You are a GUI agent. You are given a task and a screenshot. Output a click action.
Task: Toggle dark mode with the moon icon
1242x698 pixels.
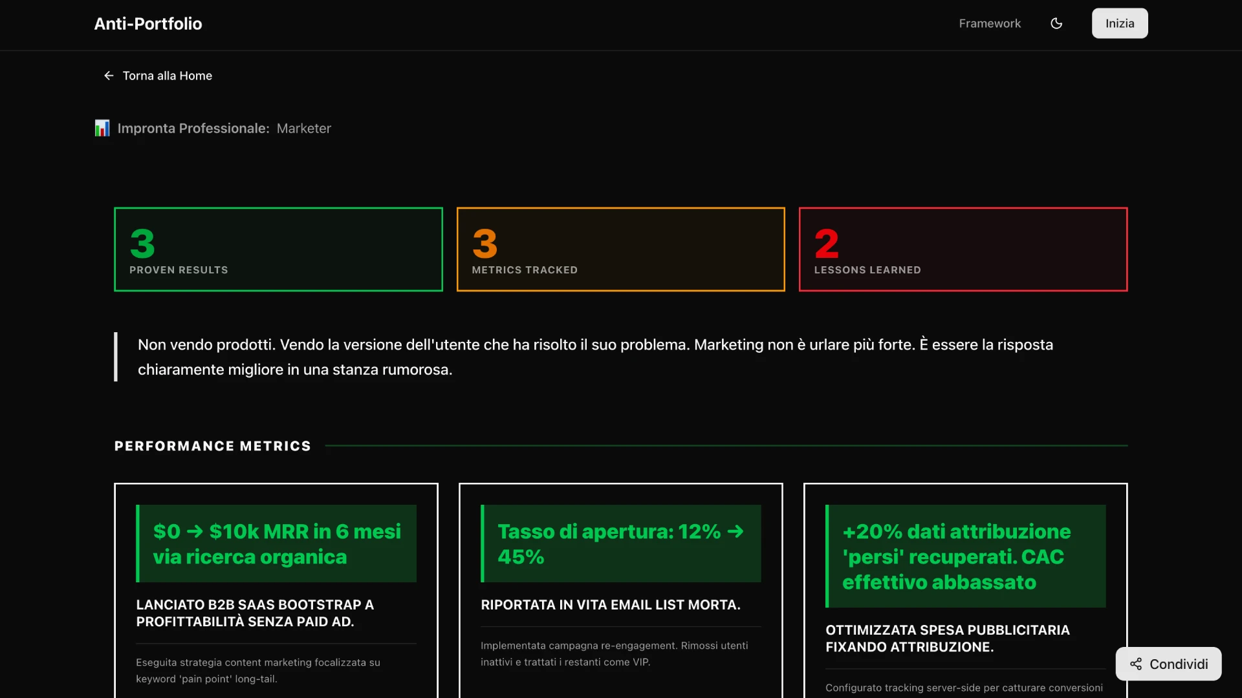(1057, 23)
